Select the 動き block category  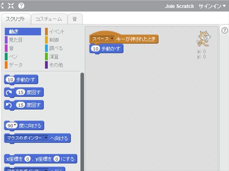pyautogui.click(x=23, y=32)
